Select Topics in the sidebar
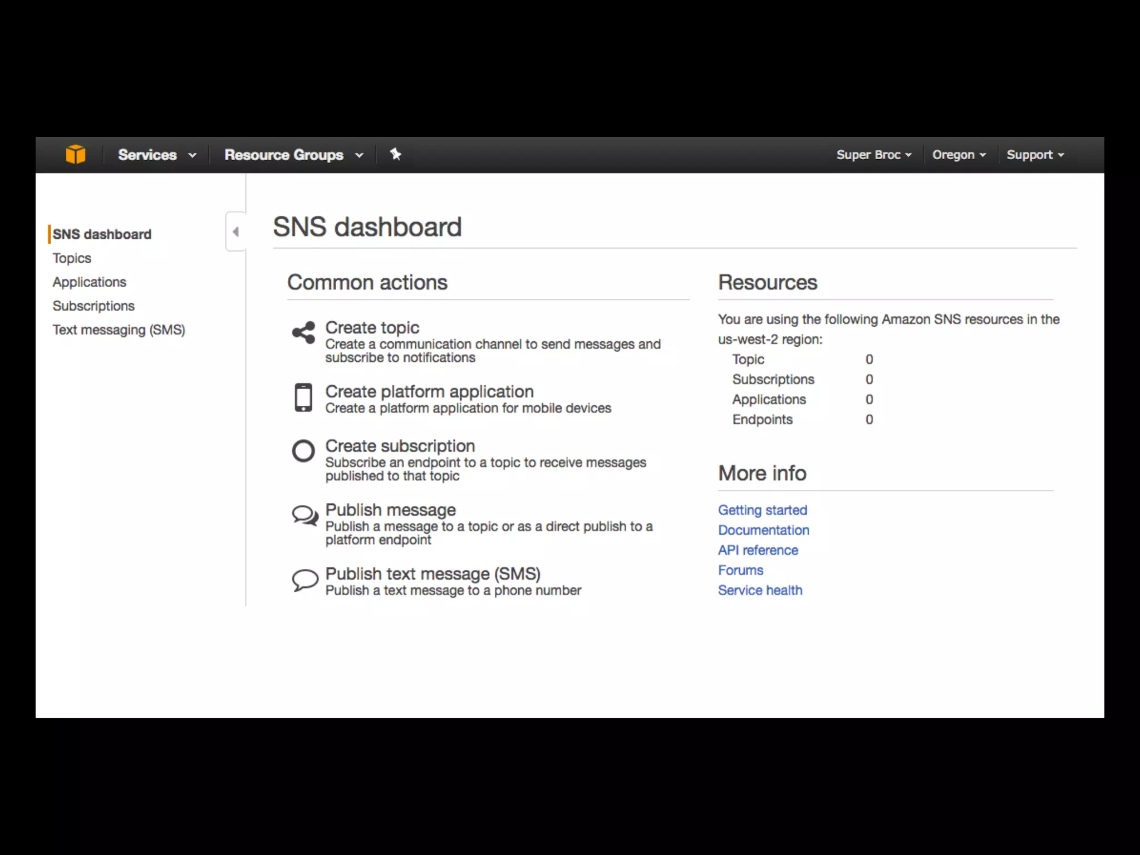The height and width of the screenshot is (855, 1140). (72, 258)
